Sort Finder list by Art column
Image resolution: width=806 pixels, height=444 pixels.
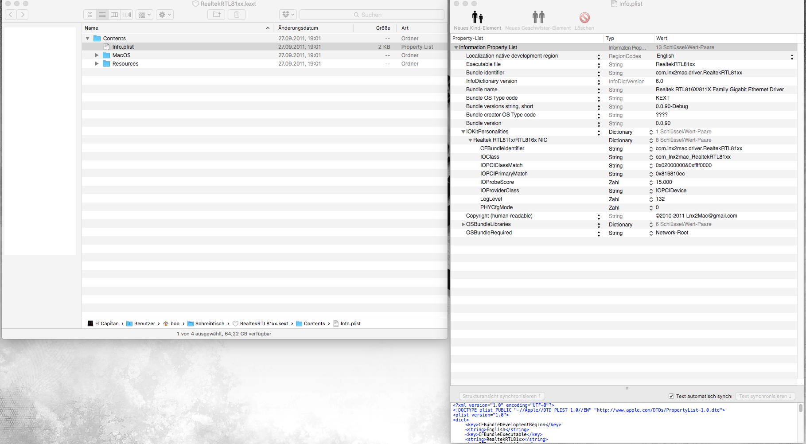pos(423,28)
